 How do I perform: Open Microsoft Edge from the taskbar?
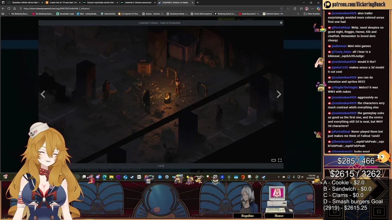click(104, 177)
